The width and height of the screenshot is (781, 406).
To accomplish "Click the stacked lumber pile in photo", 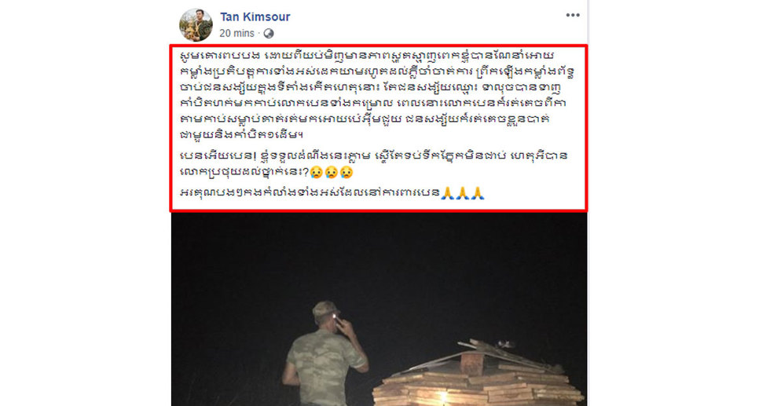I will 477,373.
